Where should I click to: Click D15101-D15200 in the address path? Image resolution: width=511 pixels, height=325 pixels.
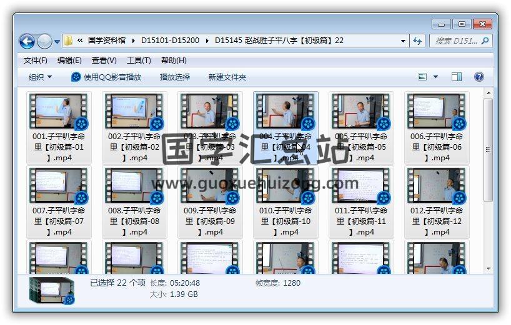click(170, 41)
